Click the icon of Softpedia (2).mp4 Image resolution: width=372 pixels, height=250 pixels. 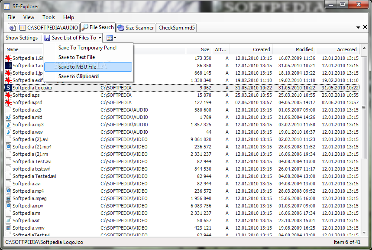[x=8, y=147]
